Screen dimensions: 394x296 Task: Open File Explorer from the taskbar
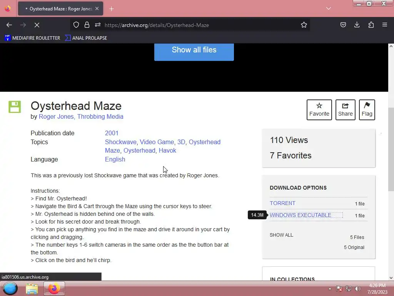coord(32,288)
